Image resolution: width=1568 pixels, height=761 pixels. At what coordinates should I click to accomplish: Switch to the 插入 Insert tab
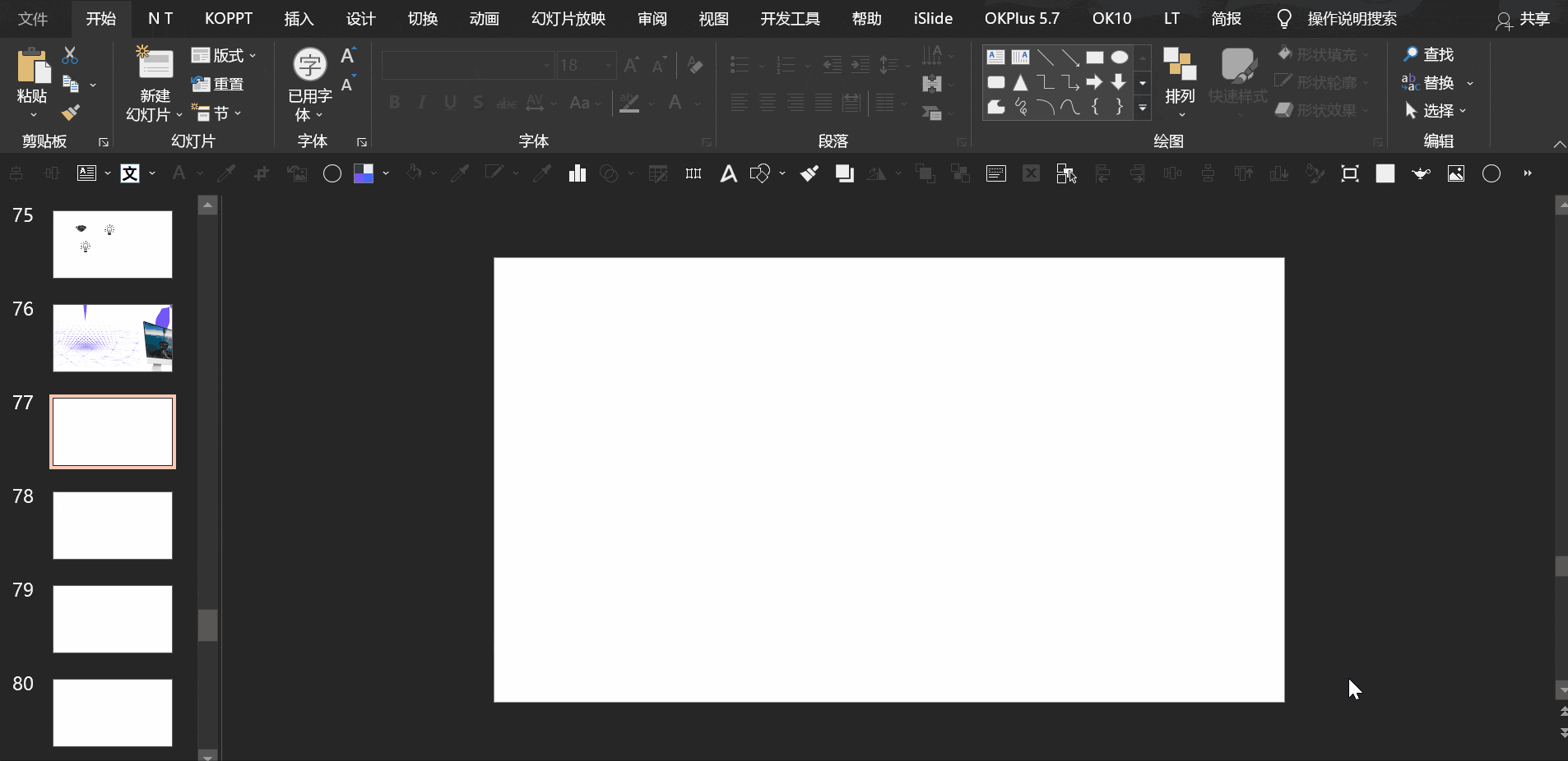pyautogui.click(x=299, y=19)
